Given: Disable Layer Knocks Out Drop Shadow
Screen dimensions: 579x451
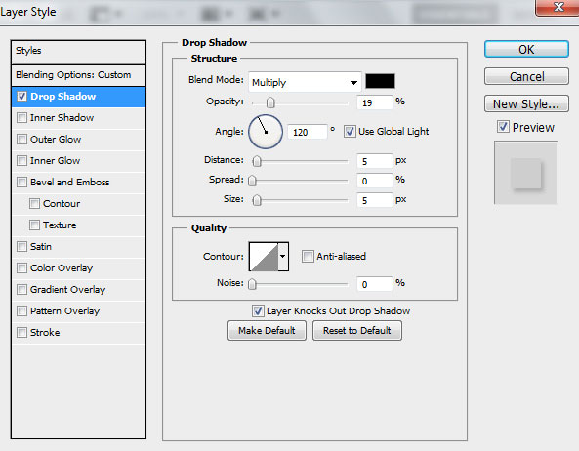Looking at the screenshot, I should tap(258, 311).
